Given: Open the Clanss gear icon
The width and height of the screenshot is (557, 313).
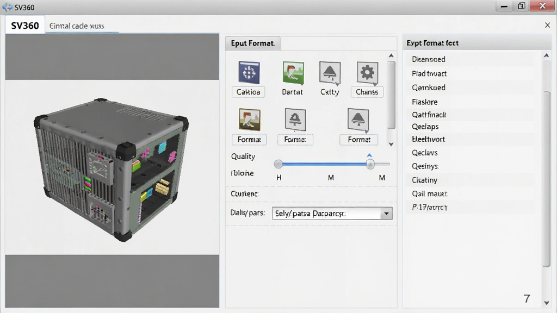Looking at the screenshot, I should tap(367, 73).
